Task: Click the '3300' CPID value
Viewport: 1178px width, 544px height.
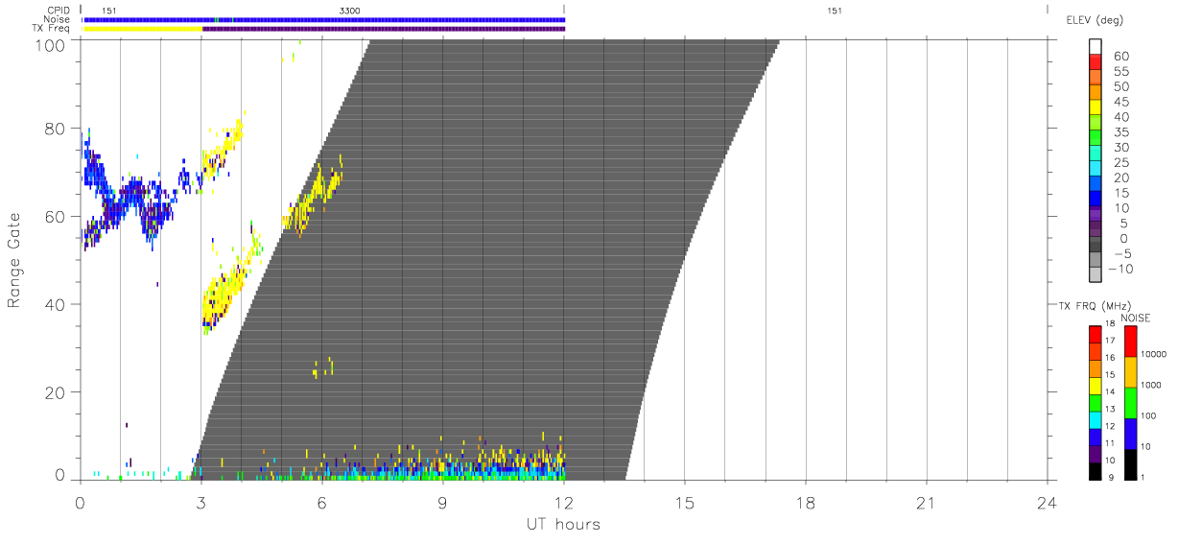Action: click(x=350, y=10)
